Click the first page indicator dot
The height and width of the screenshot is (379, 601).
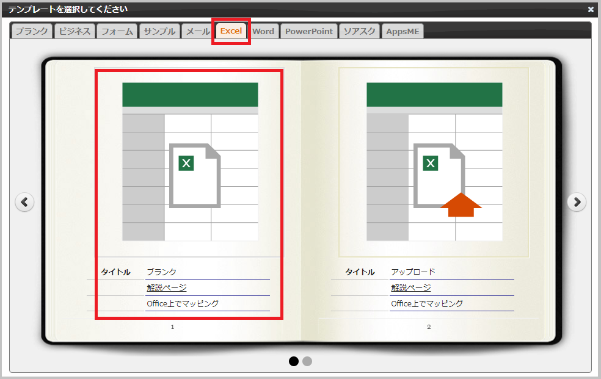[294, 361]
